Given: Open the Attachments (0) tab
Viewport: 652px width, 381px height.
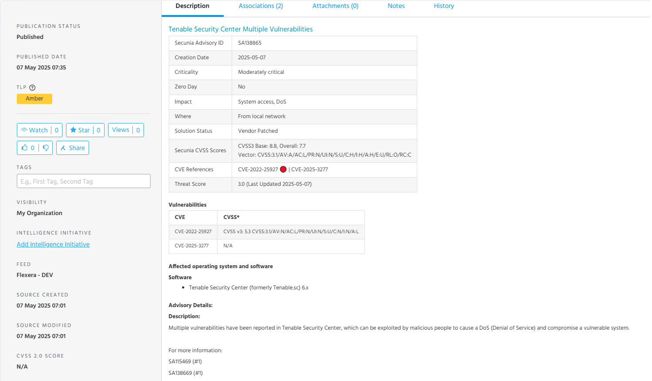Looking at the screenshot, I should click(335, 6).
